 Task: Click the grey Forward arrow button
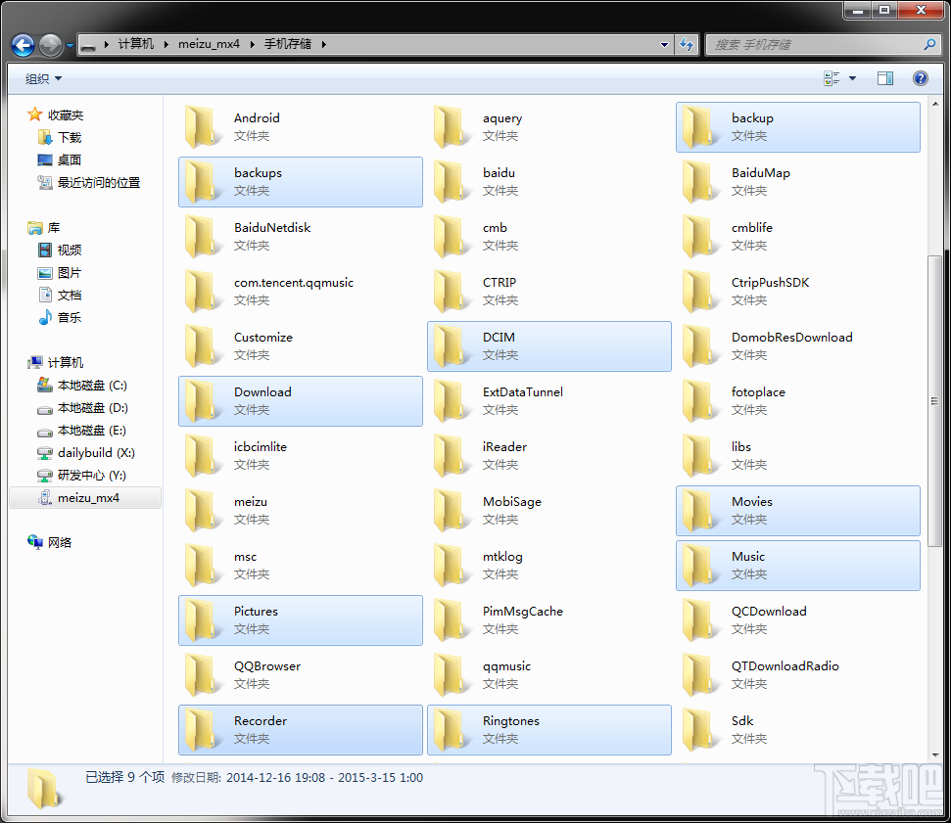click(50, 45)
